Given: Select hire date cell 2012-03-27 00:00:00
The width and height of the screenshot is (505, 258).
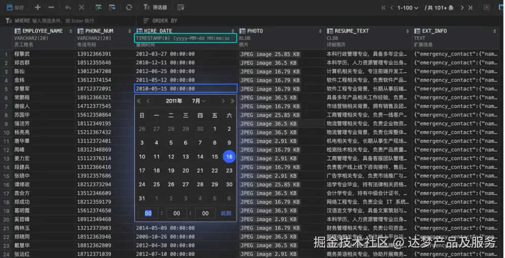Looking at the screenshot, I should (186, 54).
